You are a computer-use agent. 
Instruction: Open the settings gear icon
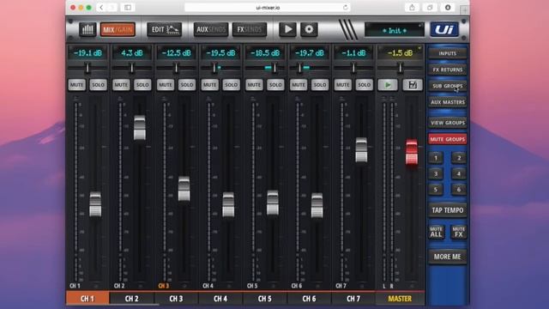[309, 29]
